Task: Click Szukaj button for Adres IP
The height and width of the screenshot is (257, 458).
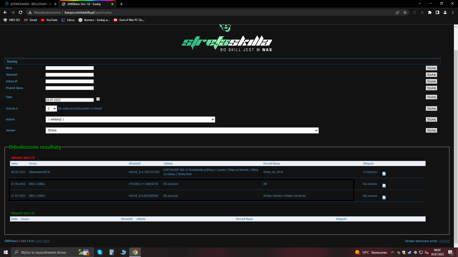Action: coord(431,81)
